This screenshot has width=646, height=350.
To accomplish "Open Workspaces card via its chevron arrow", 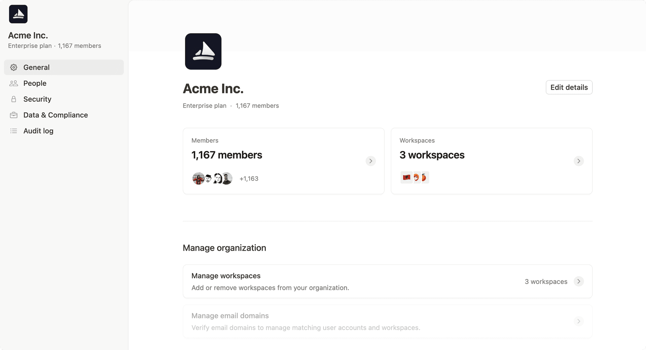I will pos(578,161).
